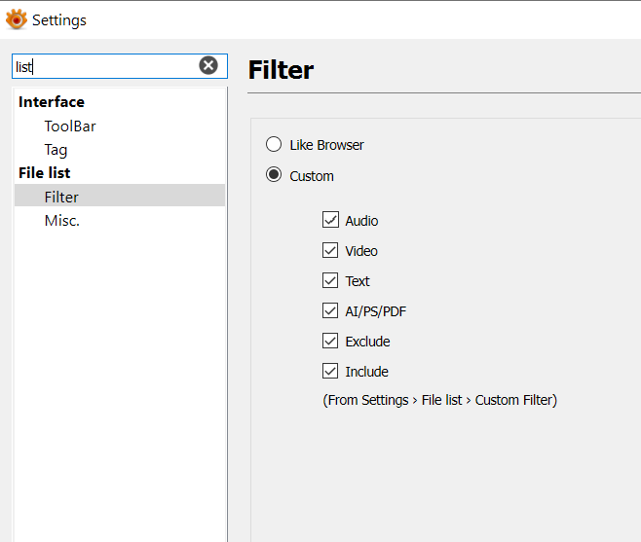Viewport: 641px width, 542px height.
Task: Open the Tag settings page
Action: (56, 150)
